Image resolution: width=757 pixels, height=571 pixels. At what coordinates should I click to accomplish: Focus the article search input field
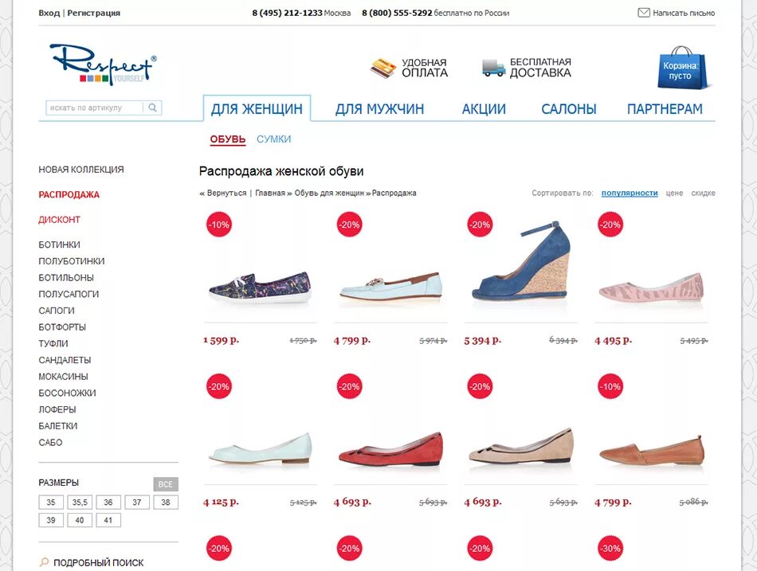(95, 108)
